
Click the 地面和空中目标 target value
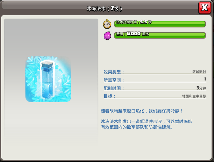pos(194,96)
